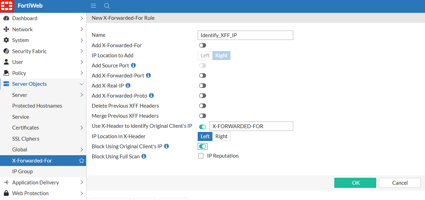Click the FortiWeb logo icon

click(x=7, y=6)
